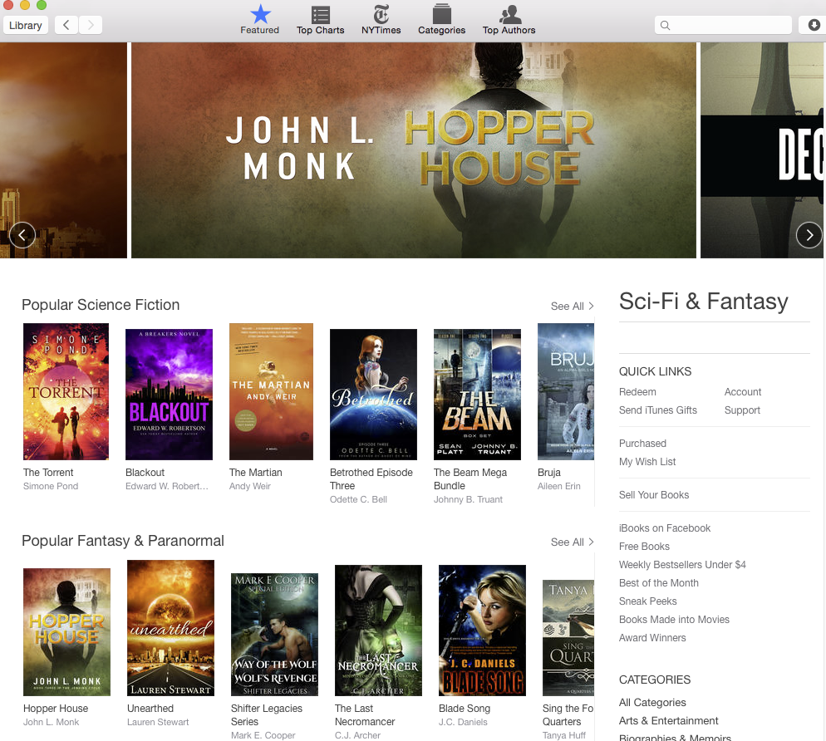This screenshot has width=826, height=741.
Task: Open the My Wish List link
Action: tap(647, 462)
